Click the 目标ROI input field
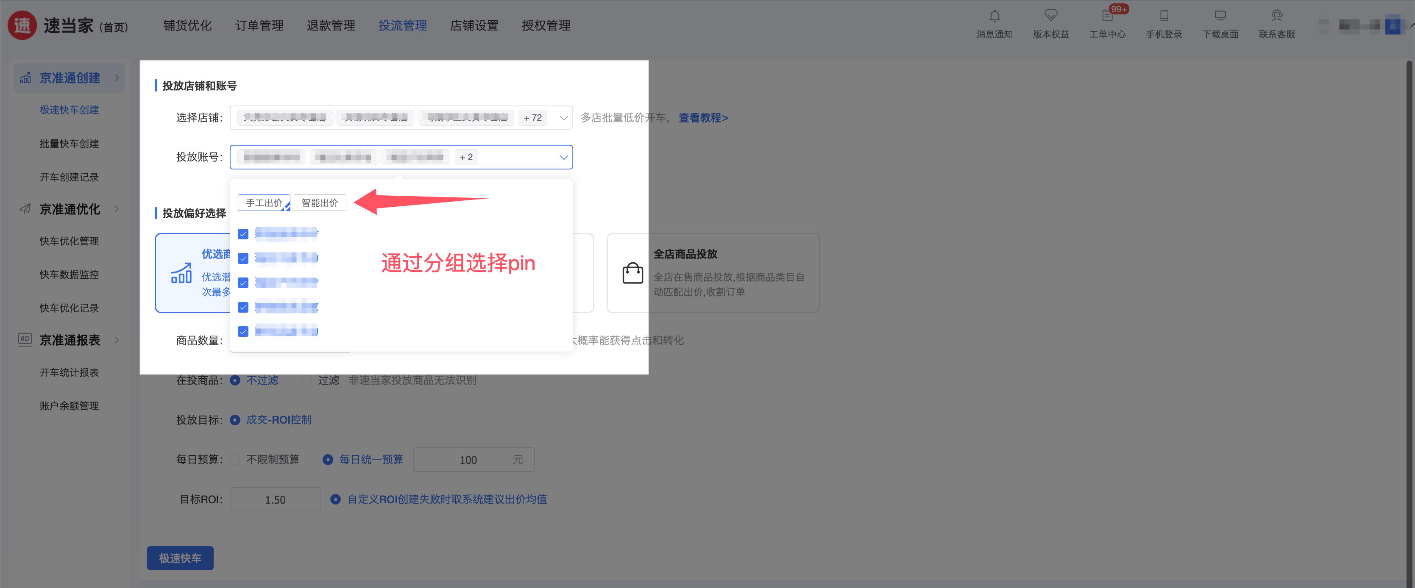 click(275, 499)
